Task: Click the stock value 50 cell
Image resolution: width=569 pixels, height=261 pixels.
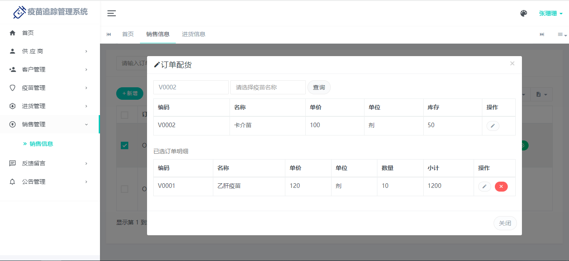Action: point(452,125)
